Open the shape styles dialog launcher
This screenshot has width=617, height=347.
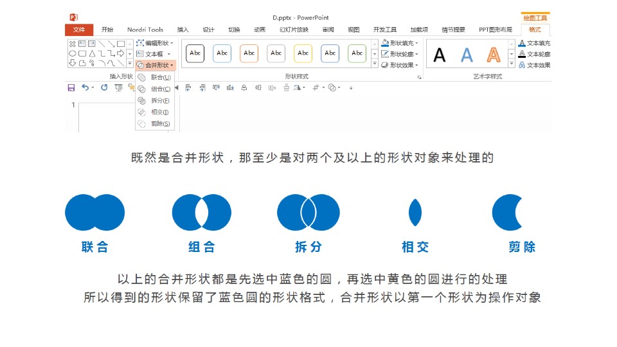[x=419, y=76]
